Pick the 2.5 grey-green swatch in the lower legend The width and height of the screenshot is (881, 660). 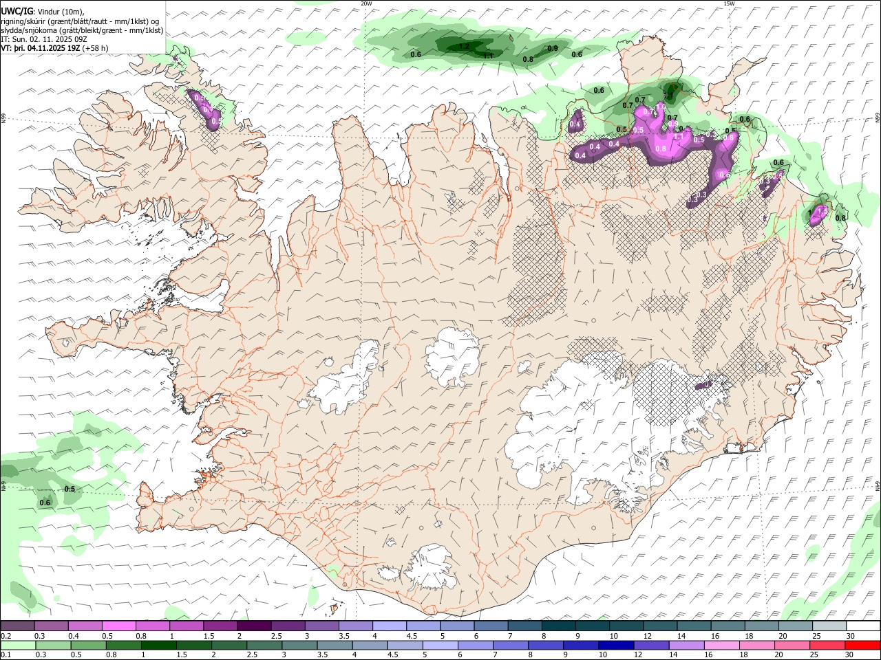click(264, 645)
